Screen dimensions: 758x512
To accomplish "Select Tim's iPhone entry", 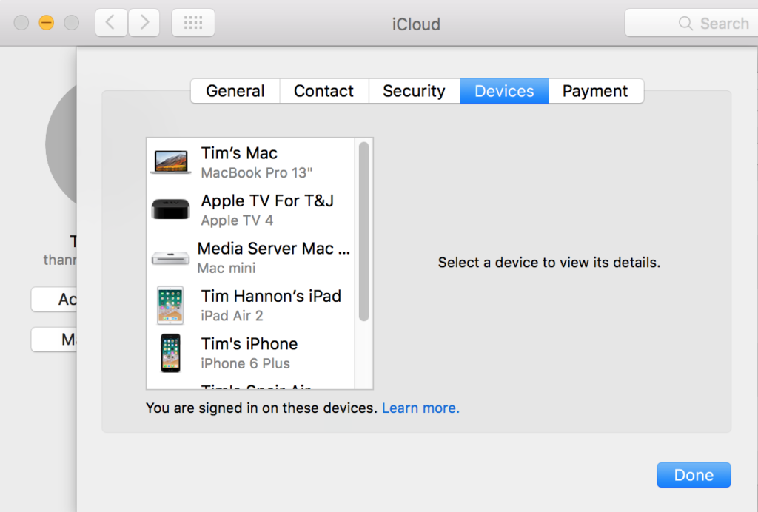I will [250, 353].
